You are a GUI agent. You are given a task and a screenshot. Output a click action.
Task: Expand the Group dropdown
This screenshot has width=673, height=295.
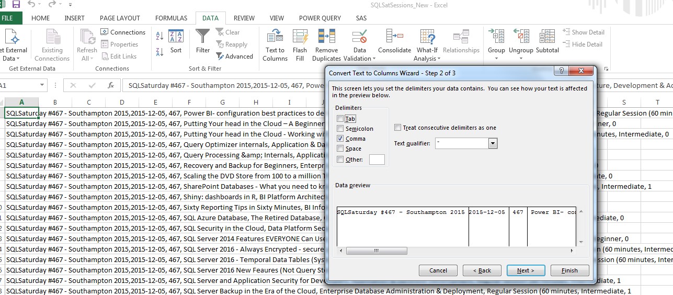click(x=496, y=58)
